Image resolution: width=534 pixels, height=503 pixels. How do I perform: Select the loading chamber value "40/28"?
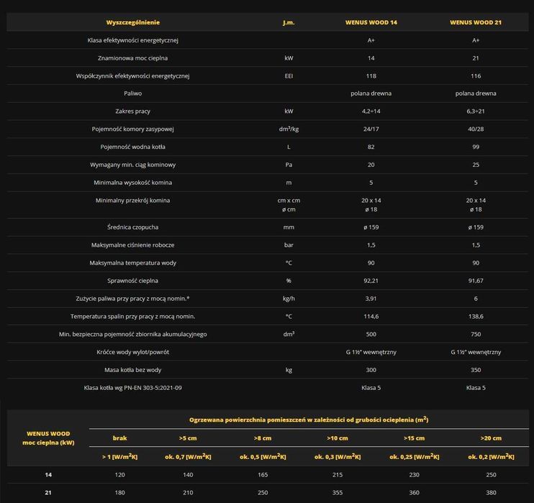(476, 129)
